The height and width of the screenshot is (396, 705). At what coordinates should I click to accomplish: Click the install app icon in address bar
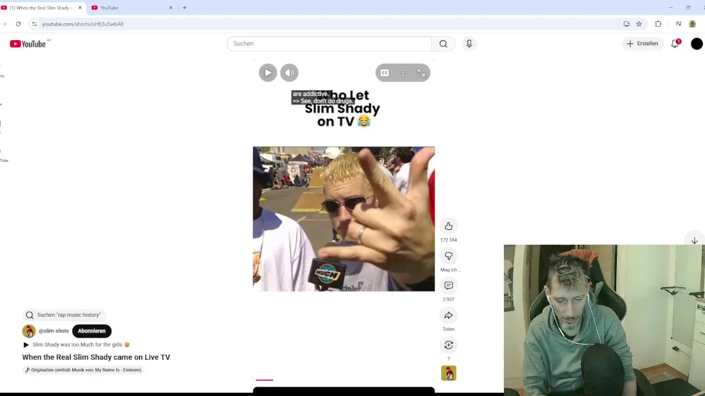[626, 24]
